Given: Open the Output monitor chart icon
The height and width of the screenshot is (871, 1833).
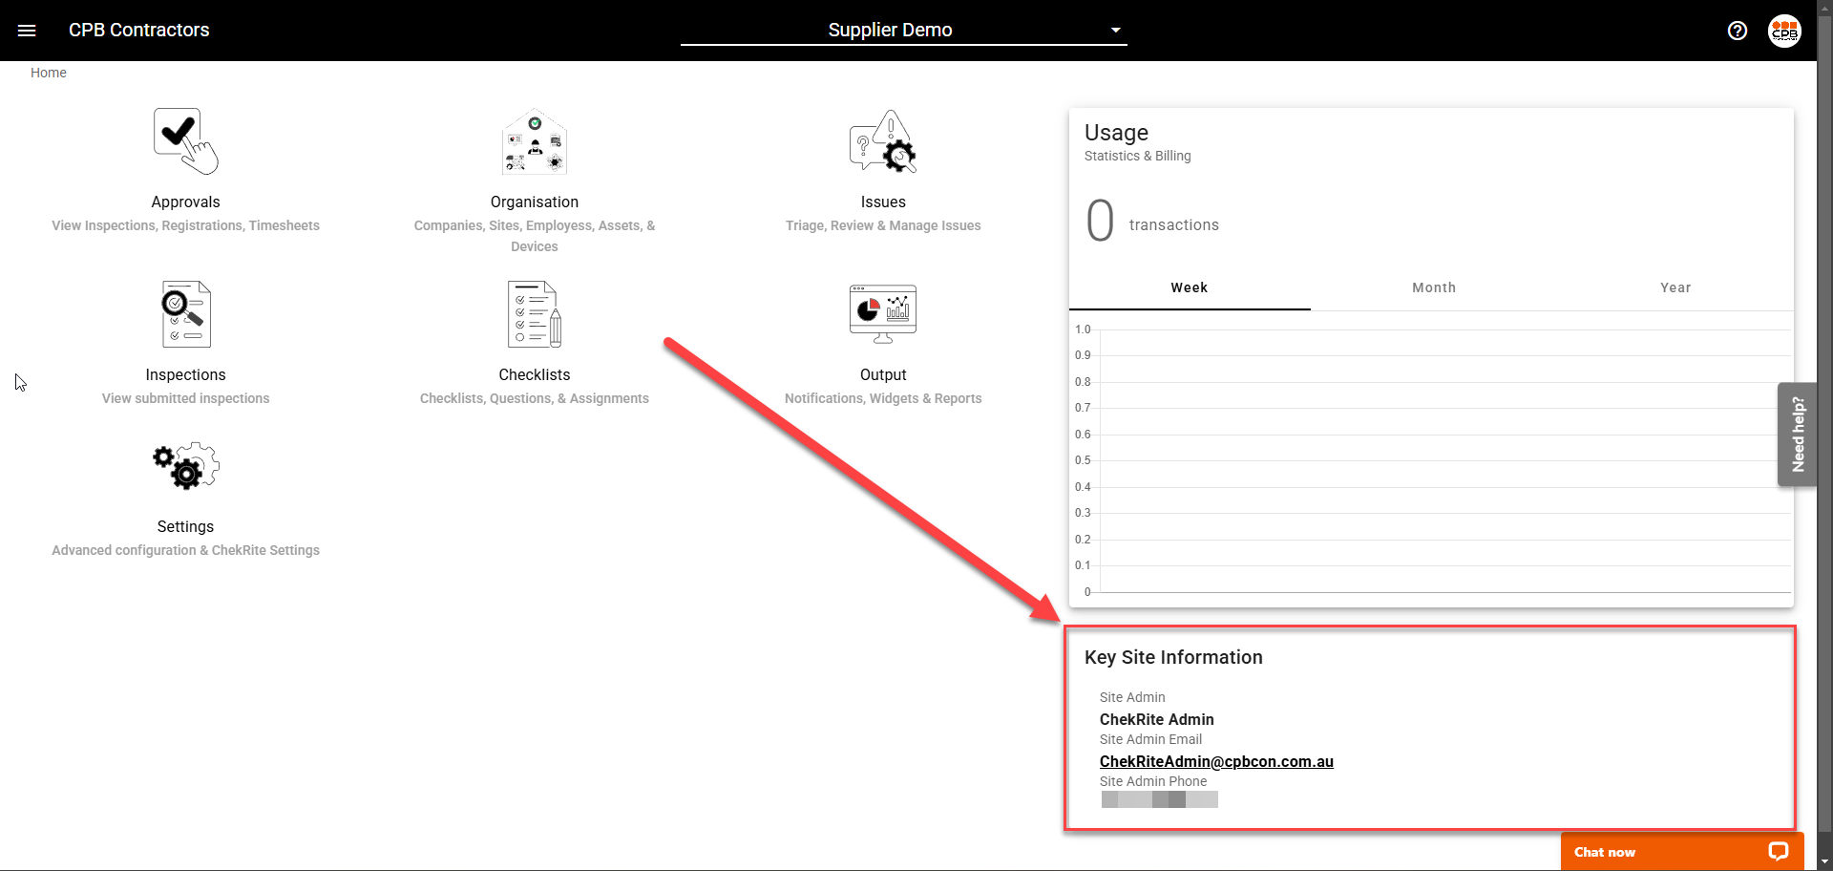Looking at the screenshot, I should (883, 314).
